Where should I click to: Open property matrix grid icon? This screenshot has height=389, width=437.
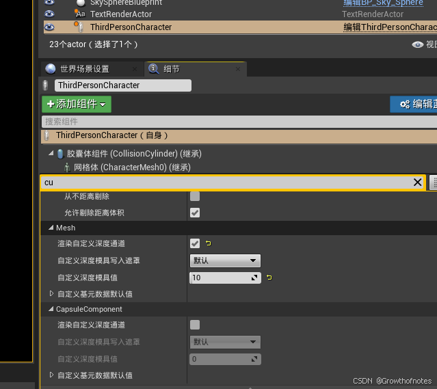434,183
